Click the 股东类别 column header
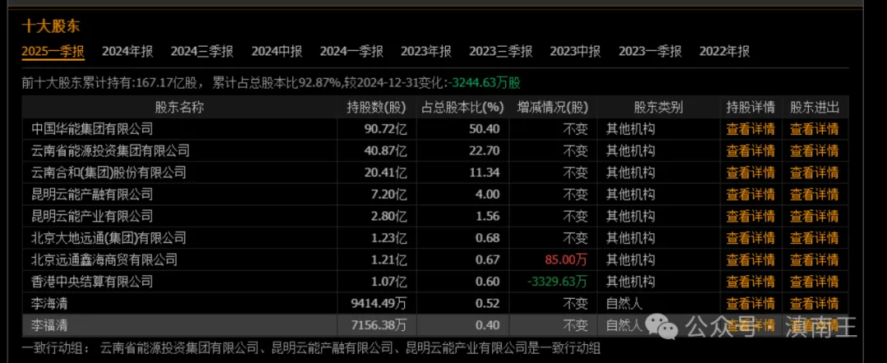The image size is (887, 363). pos(658,108)
